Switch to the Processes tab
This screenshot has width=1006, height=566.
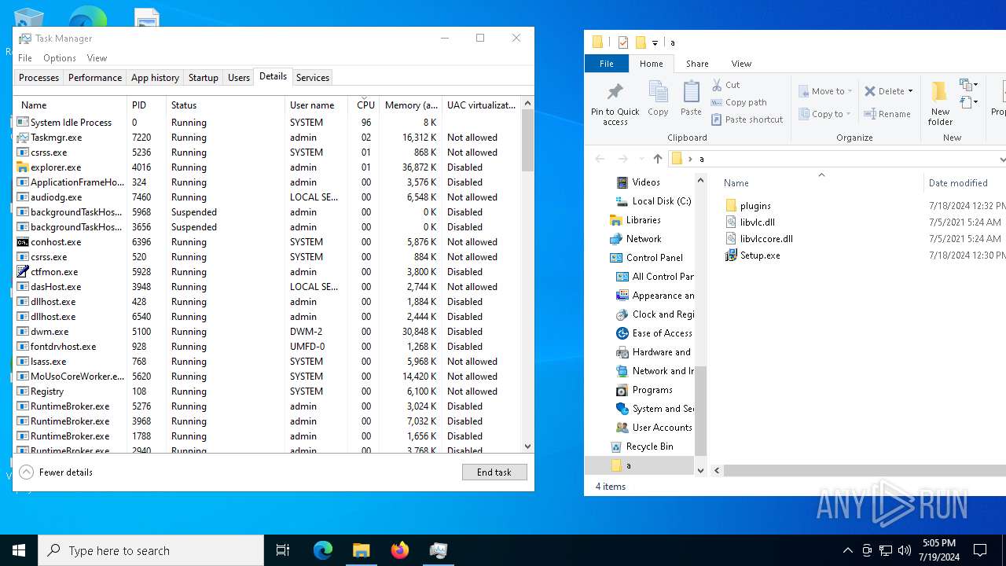[x=39, y=78]
